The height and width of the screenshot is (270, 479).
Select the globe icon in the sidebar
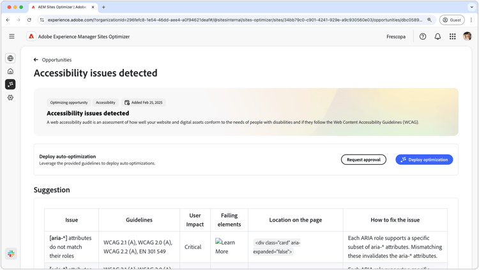[x=10, y=58]
